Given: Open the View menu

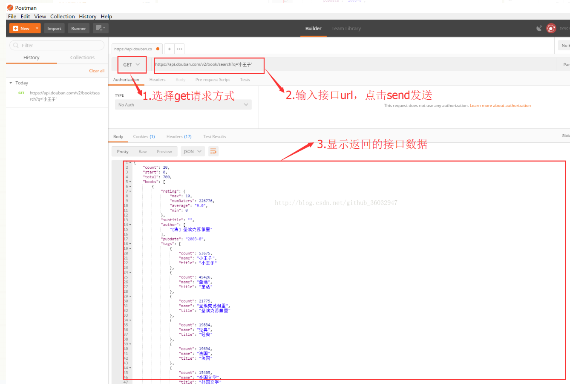Looking at the screenshot, I should (x=40, y=17).
